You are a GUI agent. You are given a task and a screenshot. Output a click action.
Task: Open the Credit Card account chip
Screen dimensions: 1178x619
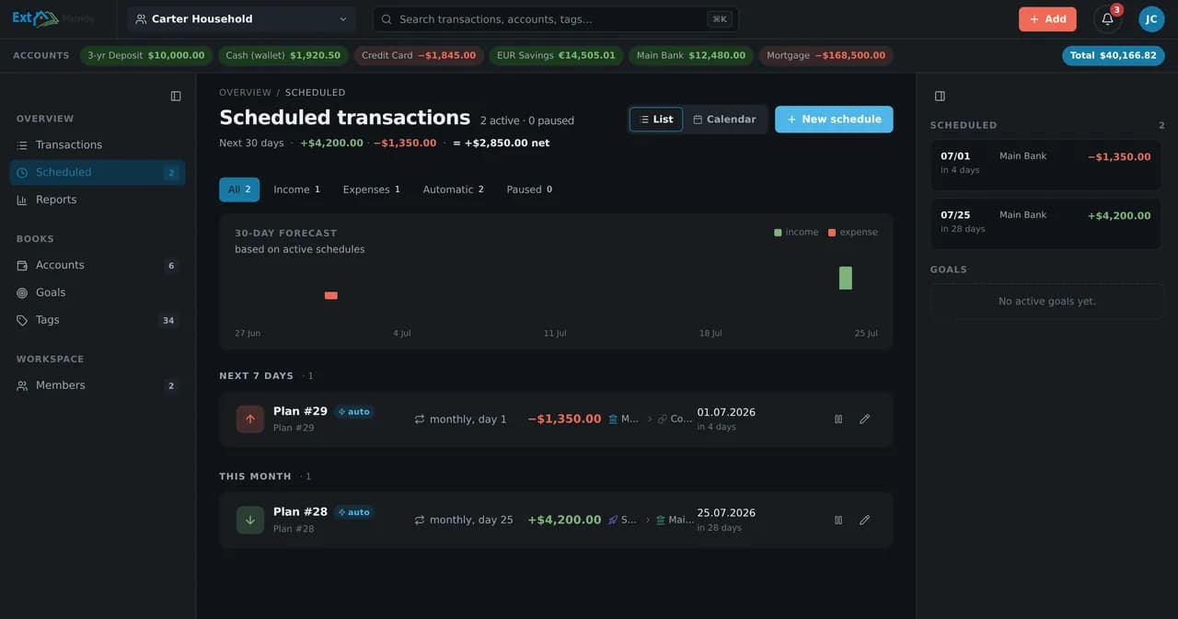419,56
